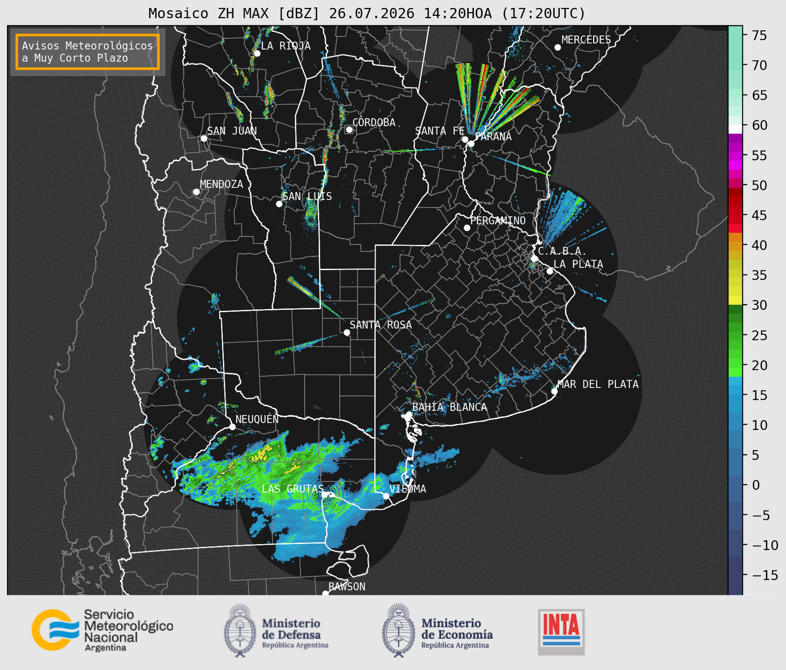Click the Servicio Meteorológico Nacional logo

tap(103, 630)
